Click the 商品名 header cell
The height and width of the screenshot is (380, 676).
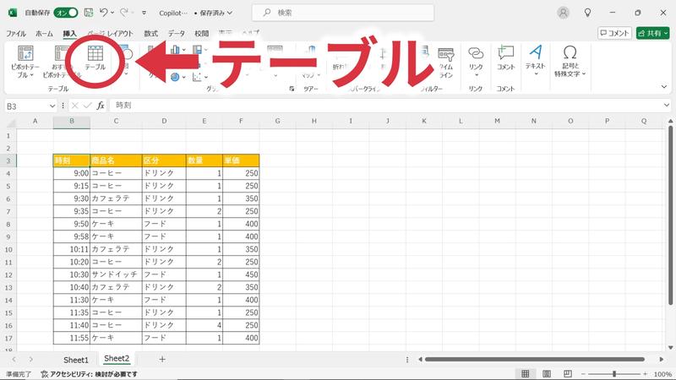click(116, 160)
